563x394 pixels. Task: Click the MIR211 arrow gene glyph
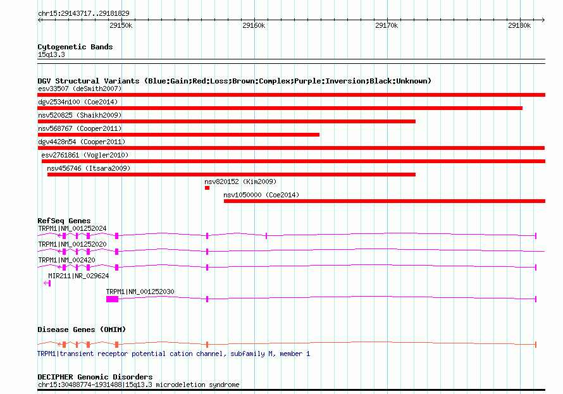point(47,283)
